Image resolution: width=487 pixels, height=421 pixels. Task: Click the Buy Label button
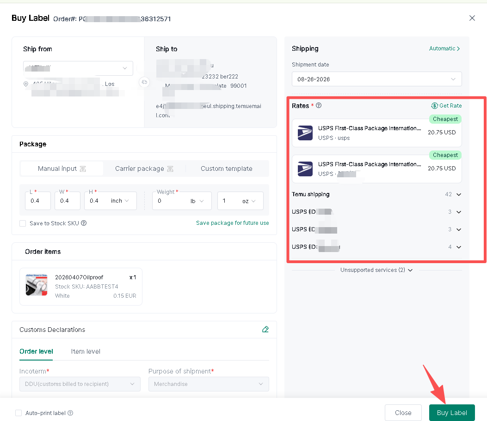click(x=452, y=413)
